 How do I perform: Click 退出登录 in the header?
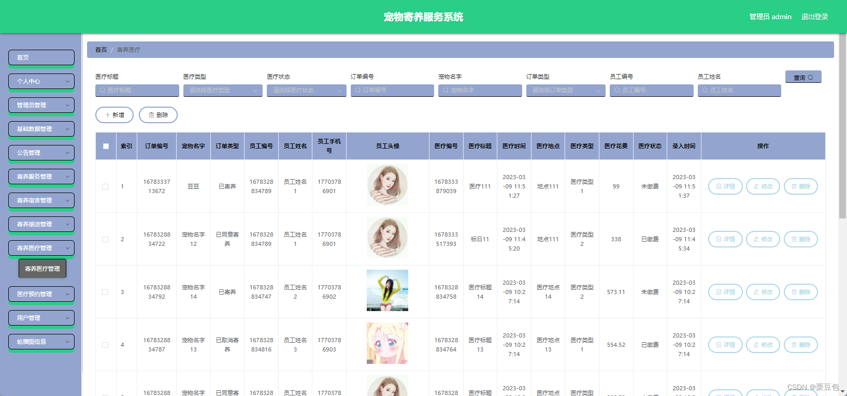click(814, 17)
